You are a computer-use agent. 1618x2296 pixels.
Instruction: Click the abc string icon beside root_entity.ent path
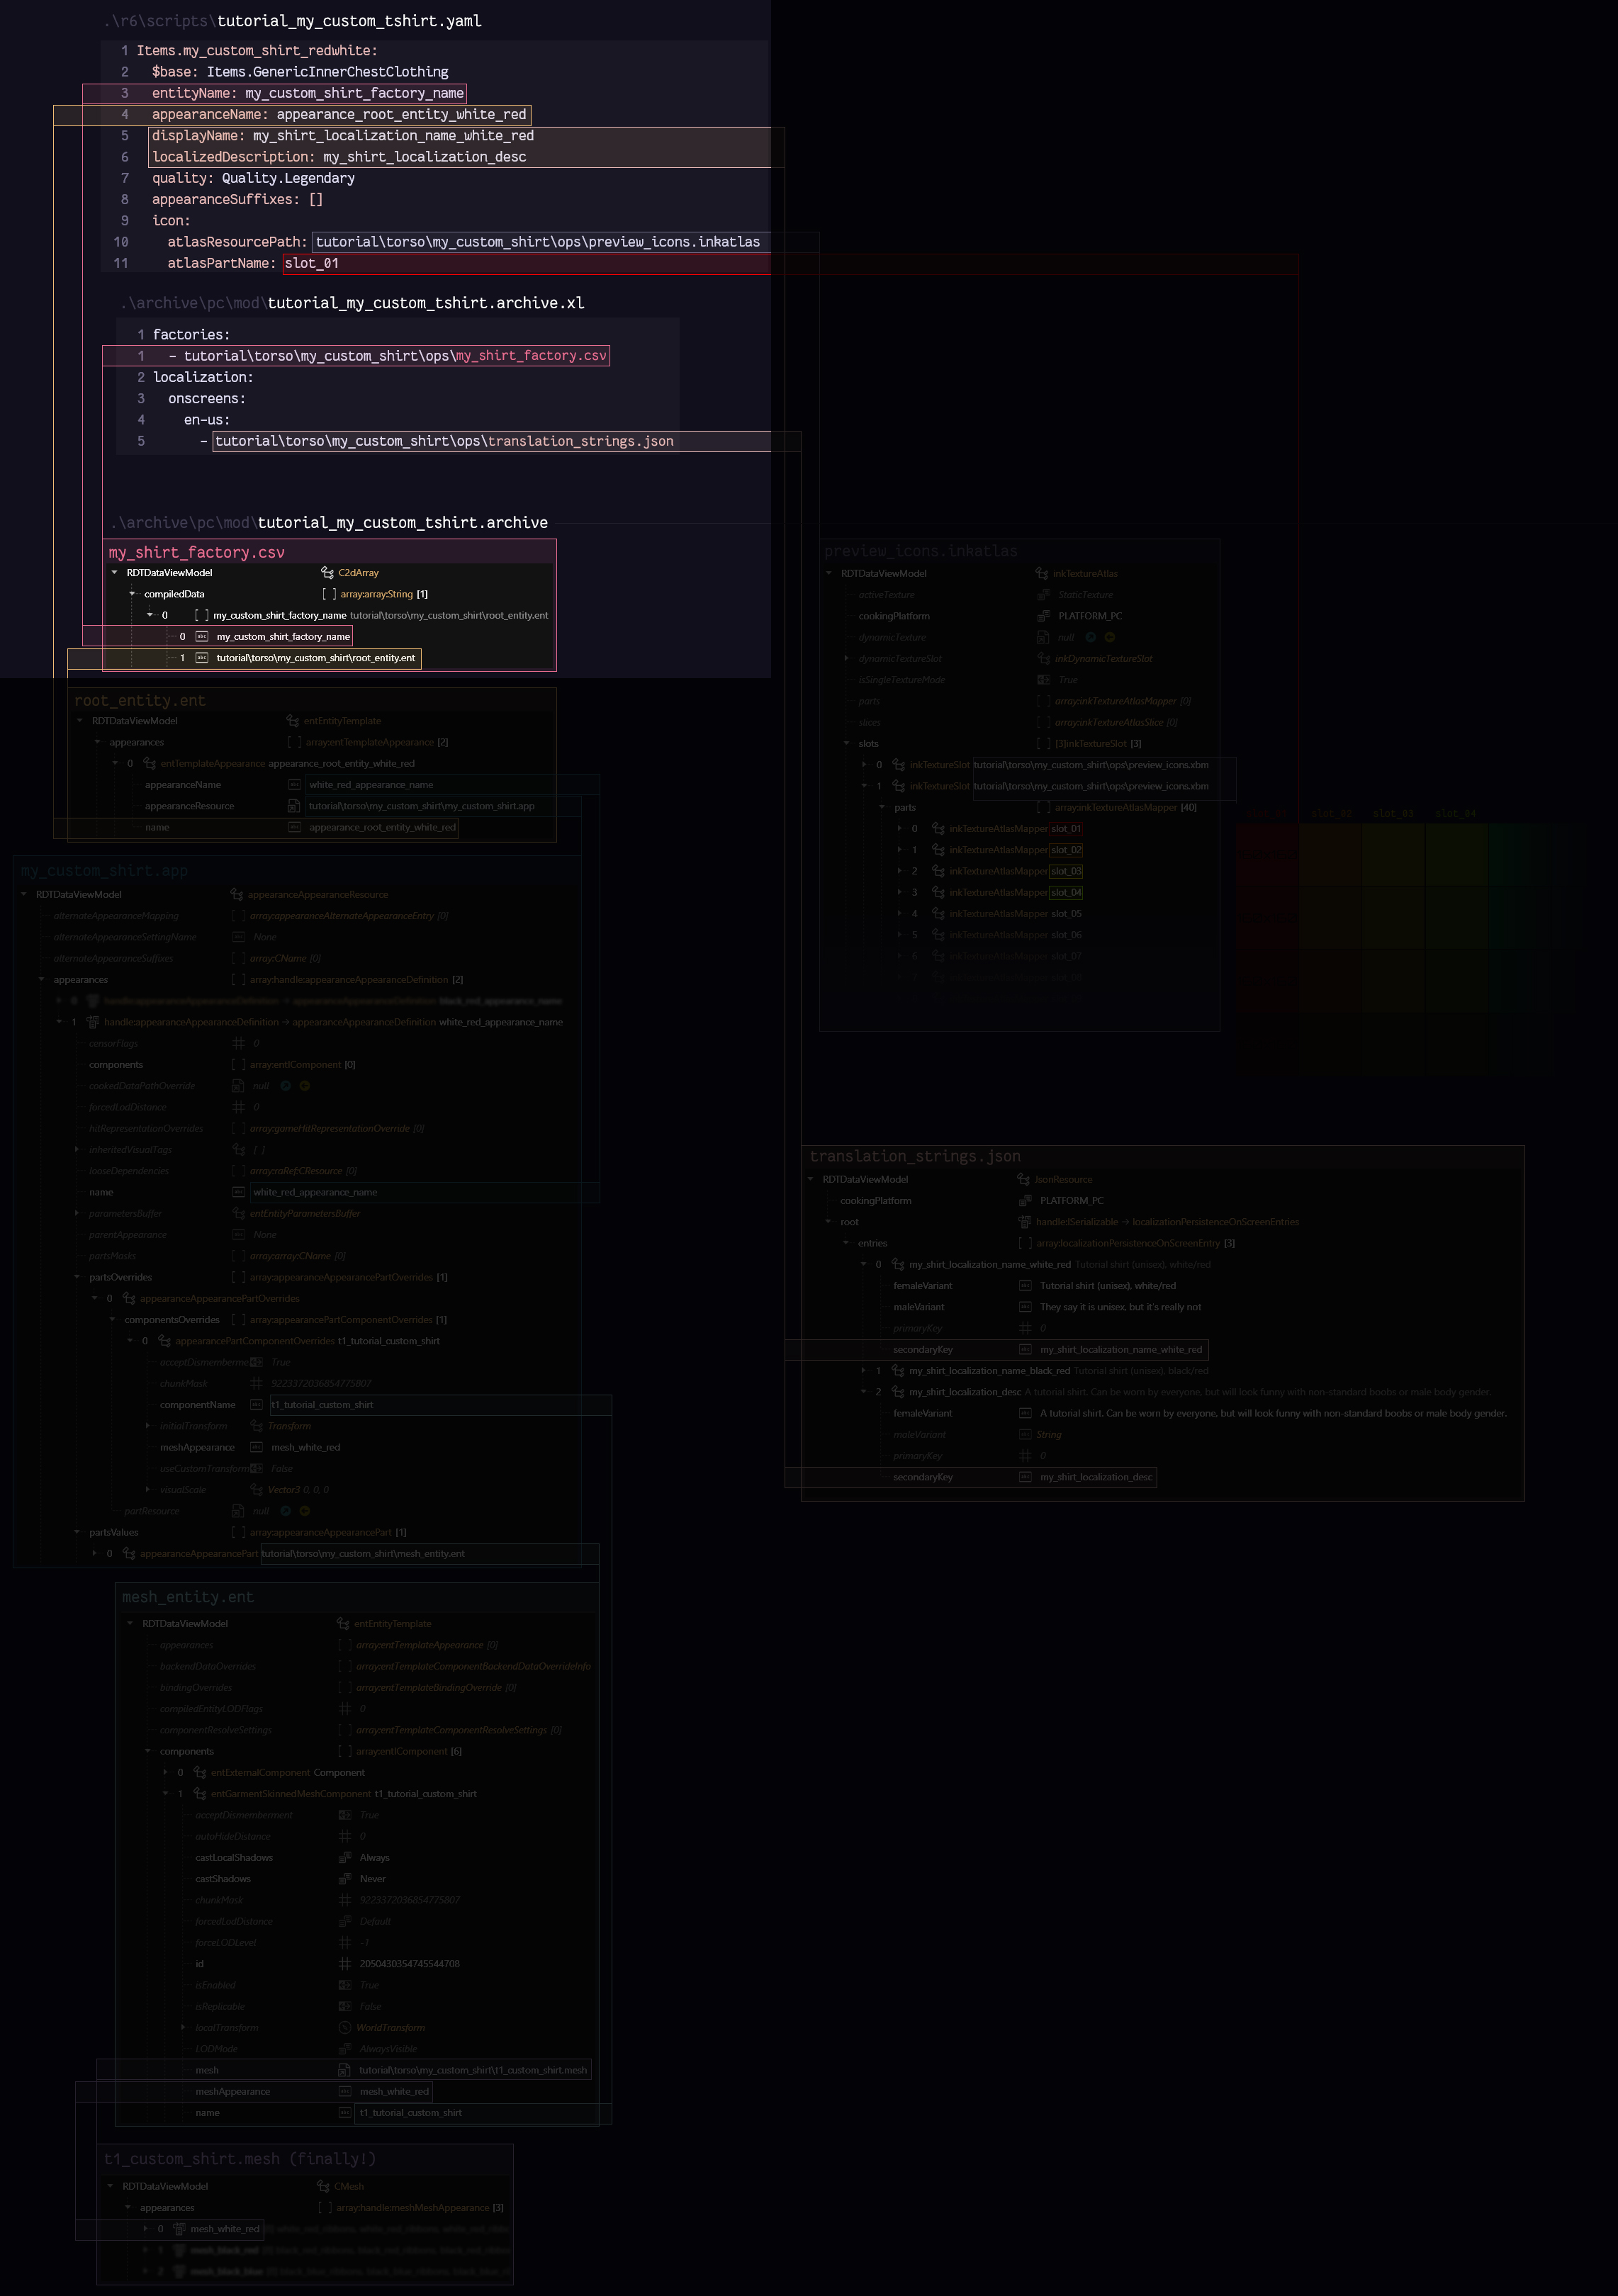coord(202,658)
